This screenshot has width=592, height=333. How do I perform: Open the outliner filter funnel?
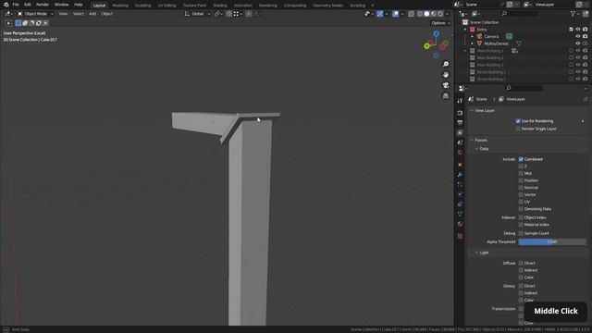click(573, 14)
